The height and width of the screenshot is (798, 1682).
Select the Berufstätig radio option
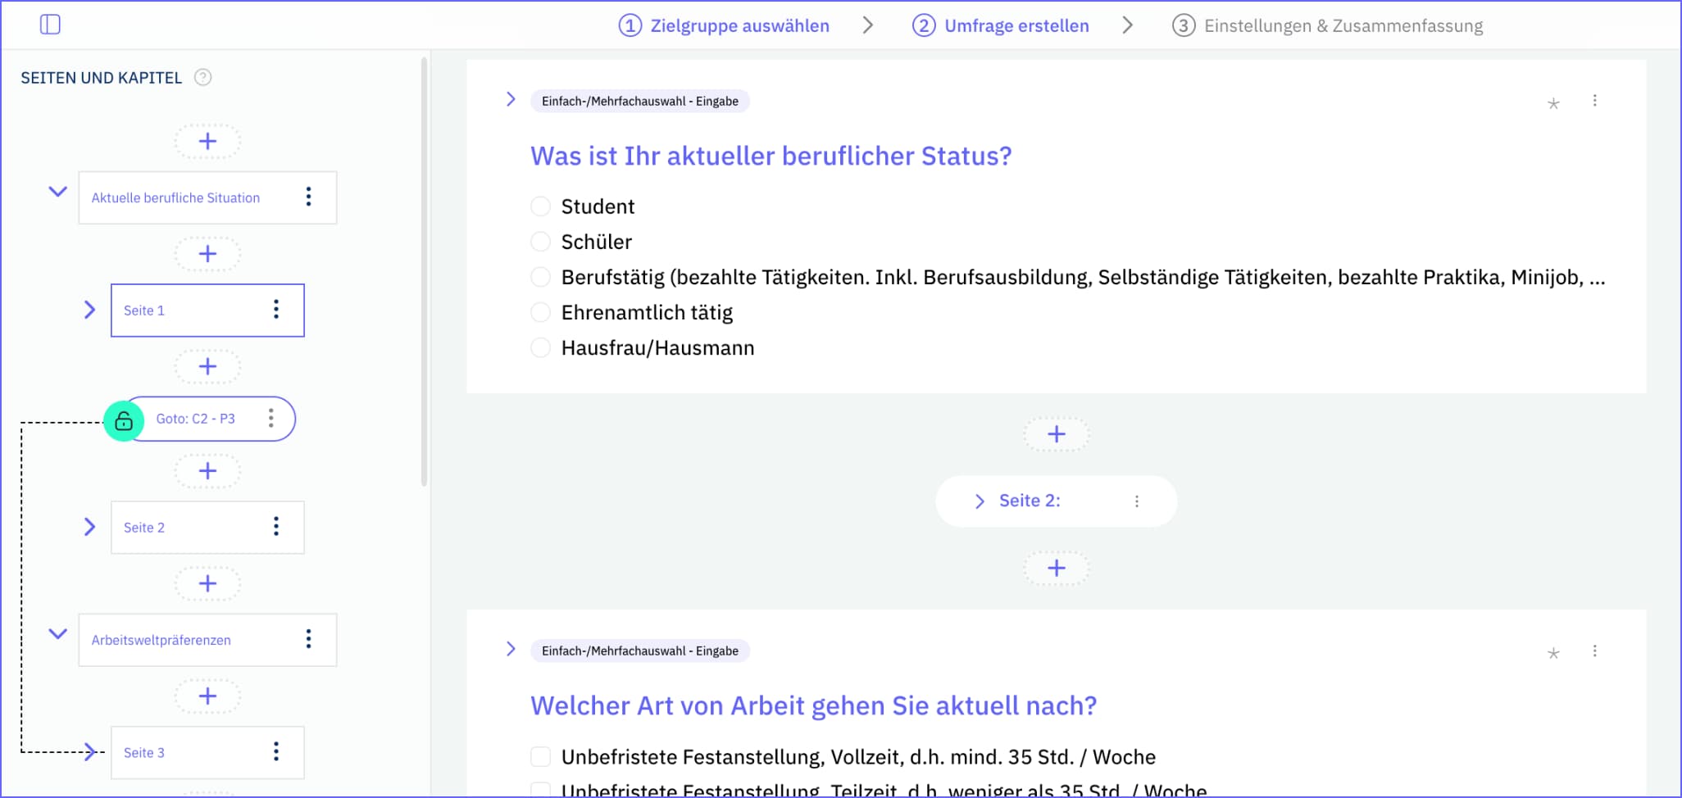(x=540, y=276)
